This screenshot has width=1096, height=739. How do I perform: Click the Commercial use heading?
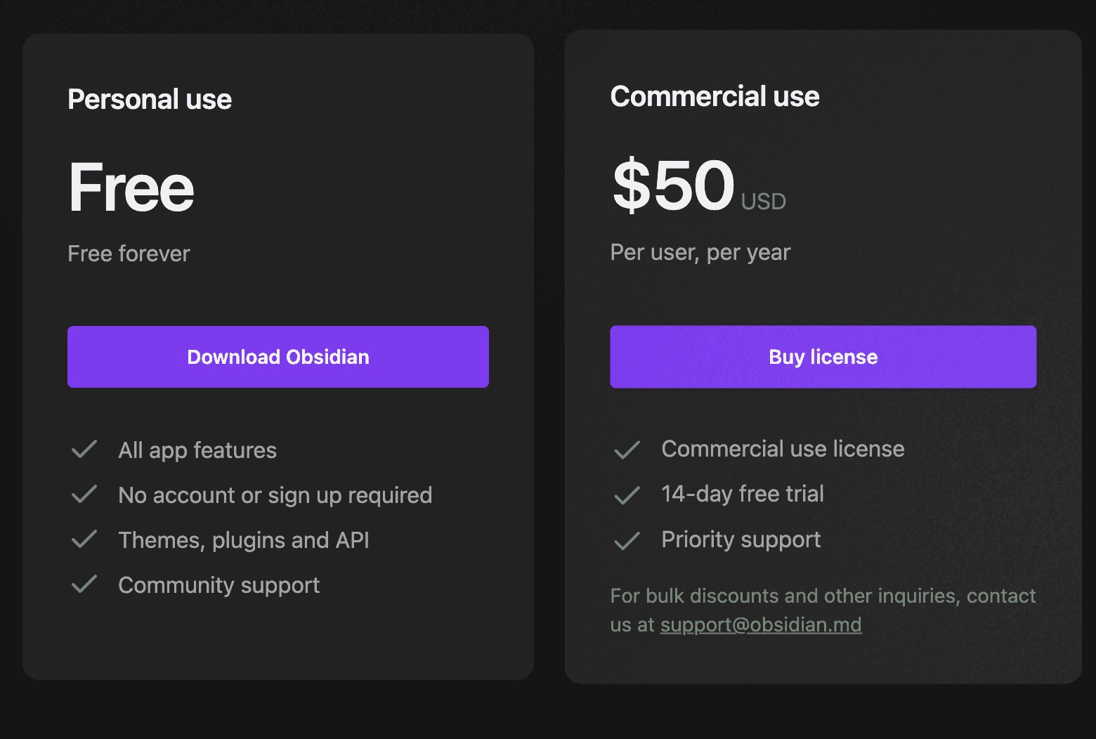click(715, 96)
